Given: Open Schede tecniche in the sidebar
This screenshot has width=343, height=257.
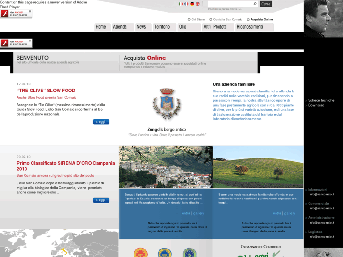Looking at the screenshot, I should [321, 100].
